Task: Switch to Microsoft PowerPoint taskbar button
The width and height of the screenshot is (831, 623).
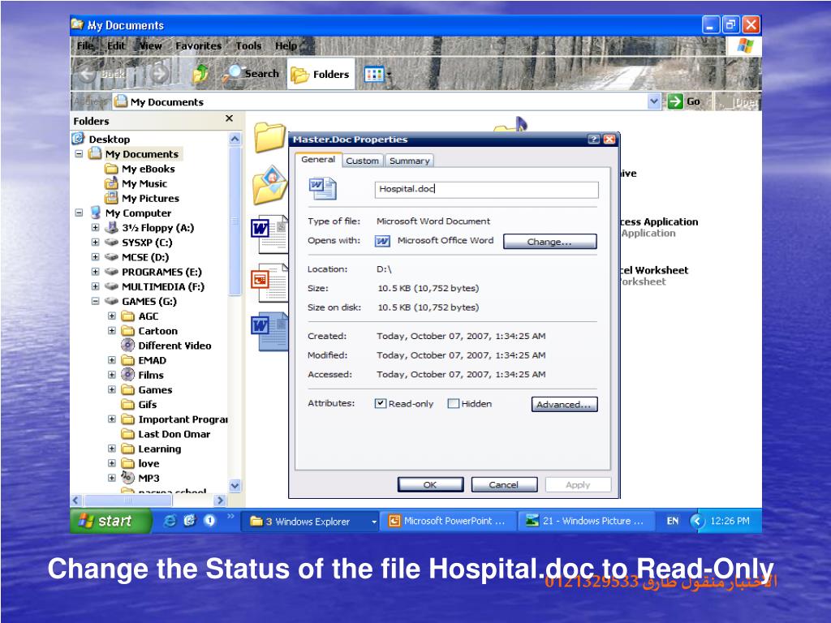Action: tap(447, 522)
